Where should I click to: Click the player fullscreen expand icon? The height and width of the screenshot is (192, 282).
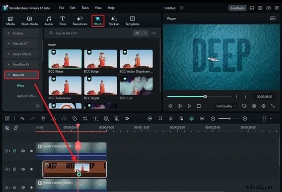(273, 106)
